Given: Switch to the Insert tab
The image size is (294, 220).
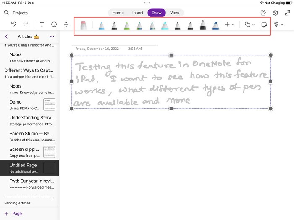Looking at the screenshot, I should point(138,13).
